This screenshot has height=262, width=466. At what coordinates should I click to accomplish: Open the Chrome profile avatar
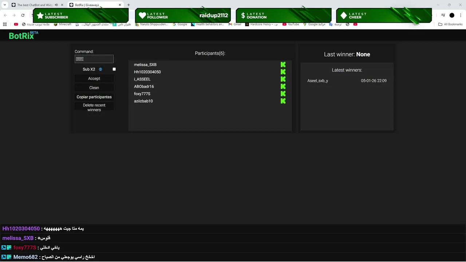(452, 15)
